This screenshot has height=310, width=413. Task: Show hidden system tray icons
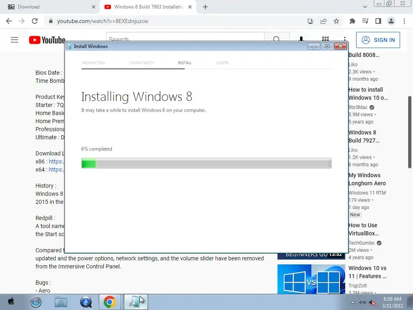(353, 302)
